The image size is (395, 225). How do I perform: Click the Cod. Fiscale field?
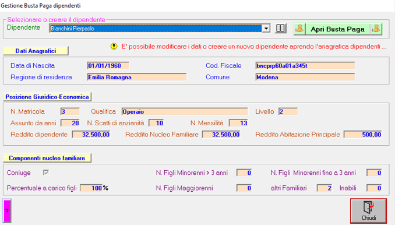click(x=305, y=66)
